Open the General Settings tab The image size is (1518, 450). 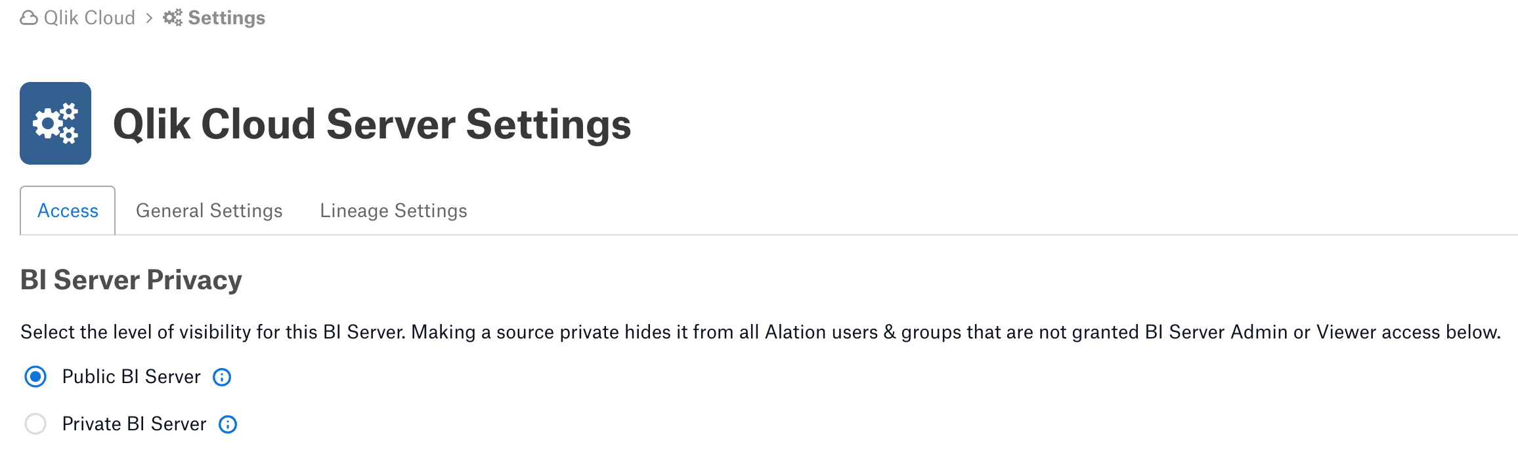[209, 211]
